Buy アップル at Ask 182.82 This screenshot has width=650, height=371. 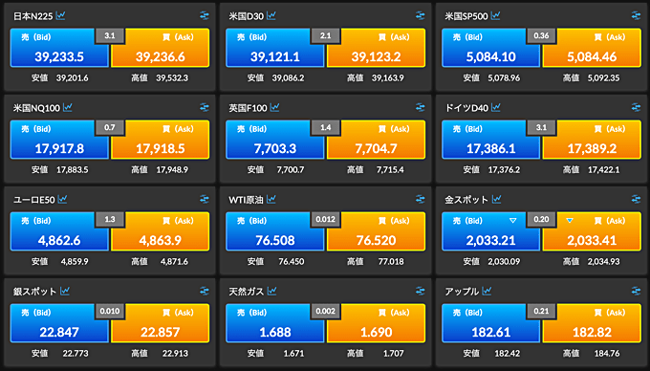coord(592,323)
